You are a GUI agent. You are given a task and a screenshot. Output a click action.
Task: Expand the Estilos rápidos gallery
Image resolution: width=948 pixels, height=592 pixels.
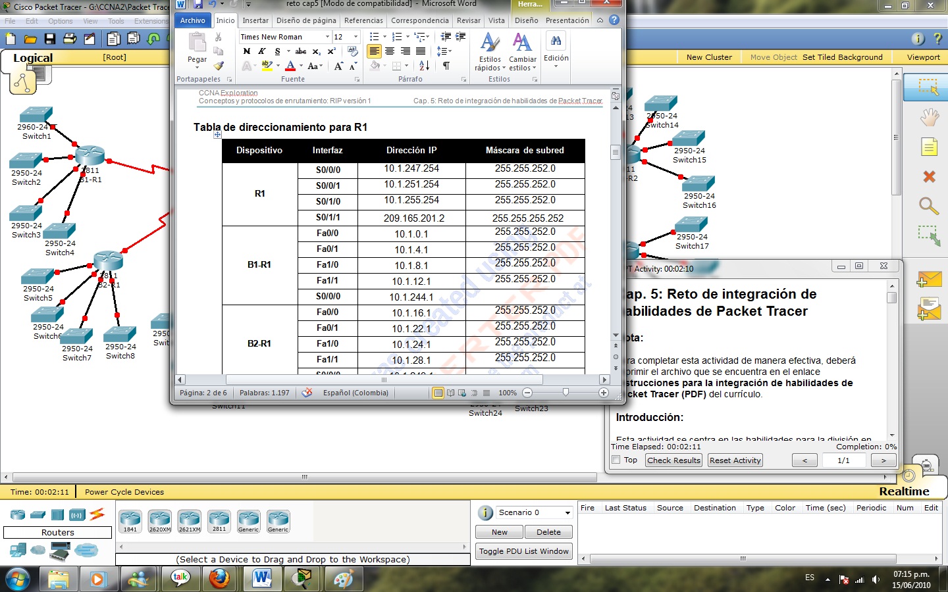click(490, 51)
